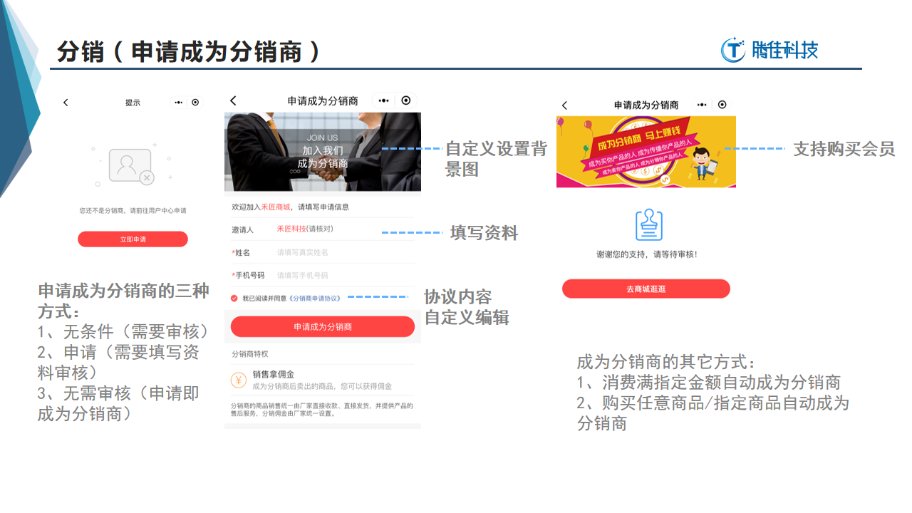Click circle target icon on right review screen

[x=722, y=105]
